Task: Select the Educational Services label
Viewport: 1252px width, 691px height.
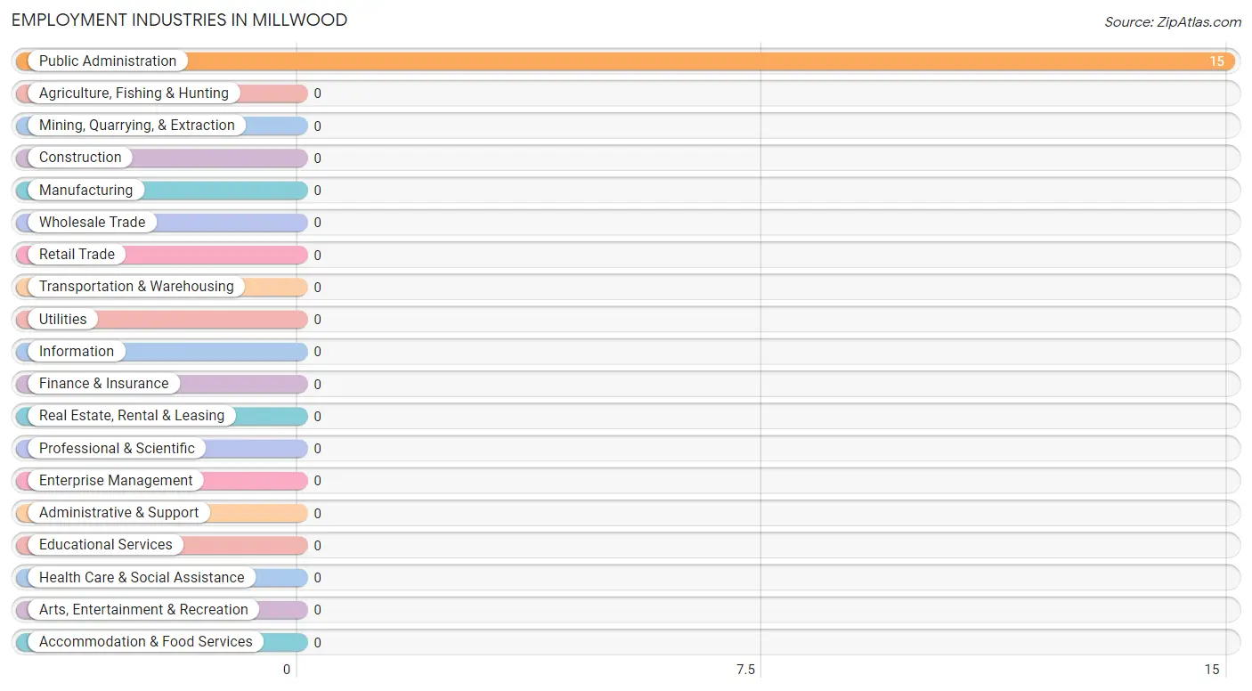Action: [106, 544]
